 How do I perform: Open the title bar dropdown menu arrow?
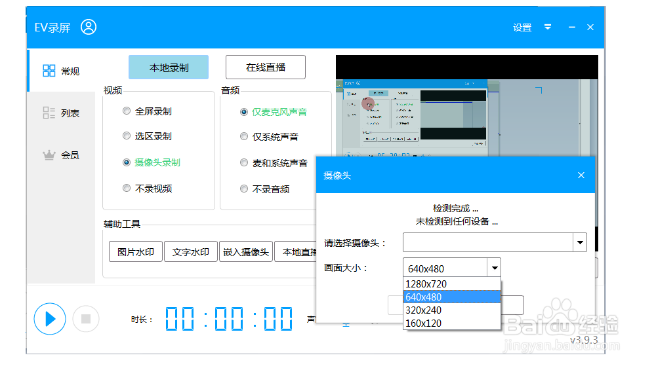548,27
